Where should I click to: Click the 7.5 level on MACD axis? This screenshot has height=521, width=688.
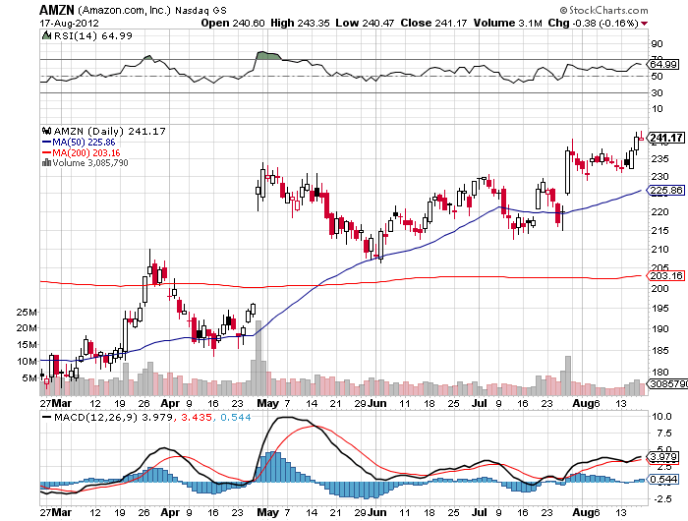[x=664, y=434]
